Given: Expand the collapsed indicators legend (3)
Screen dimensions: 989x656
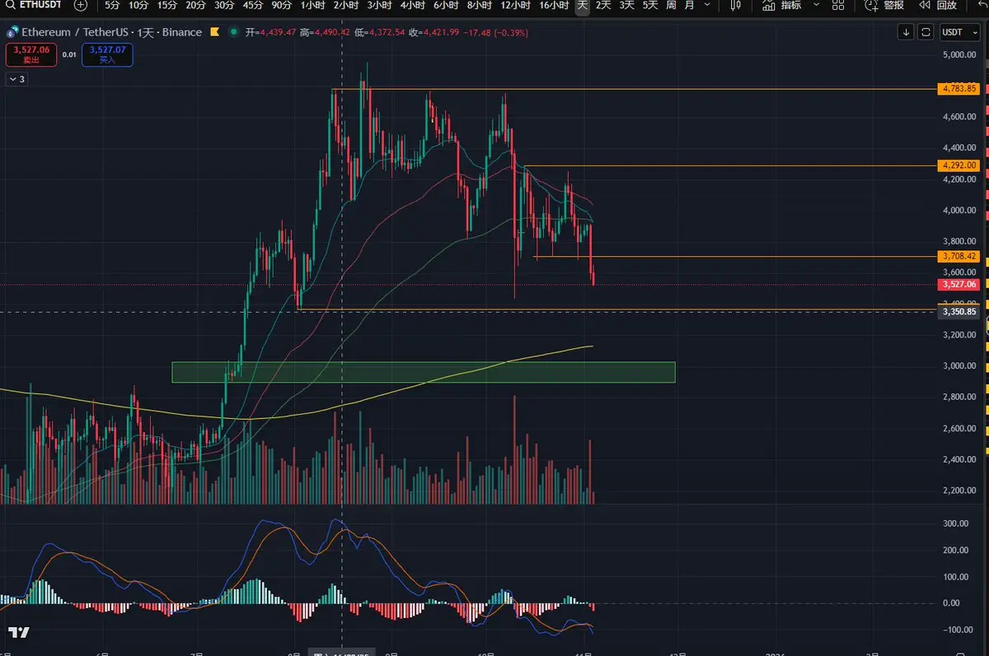Looking at the screenshot, I should tap(16, 79).
